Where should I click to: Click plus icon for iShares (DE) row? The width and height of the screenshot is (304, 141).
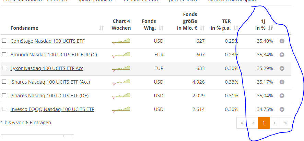point(282,96)
